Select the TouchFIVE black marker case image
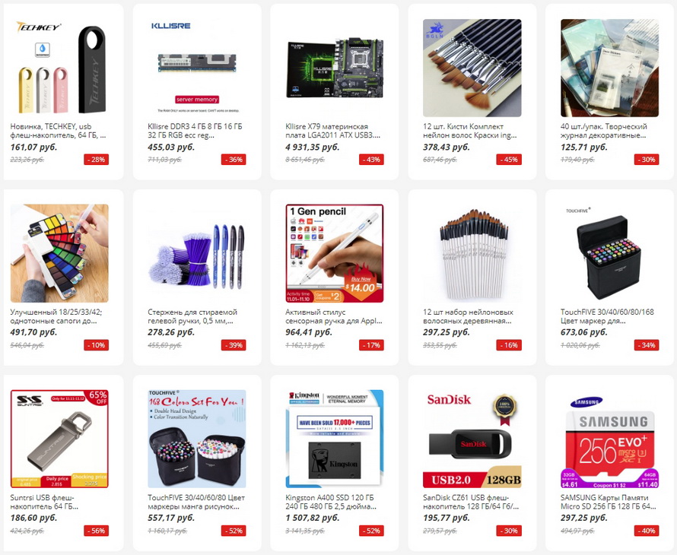This screenshot has height=555, width=677. coord(609,253)
